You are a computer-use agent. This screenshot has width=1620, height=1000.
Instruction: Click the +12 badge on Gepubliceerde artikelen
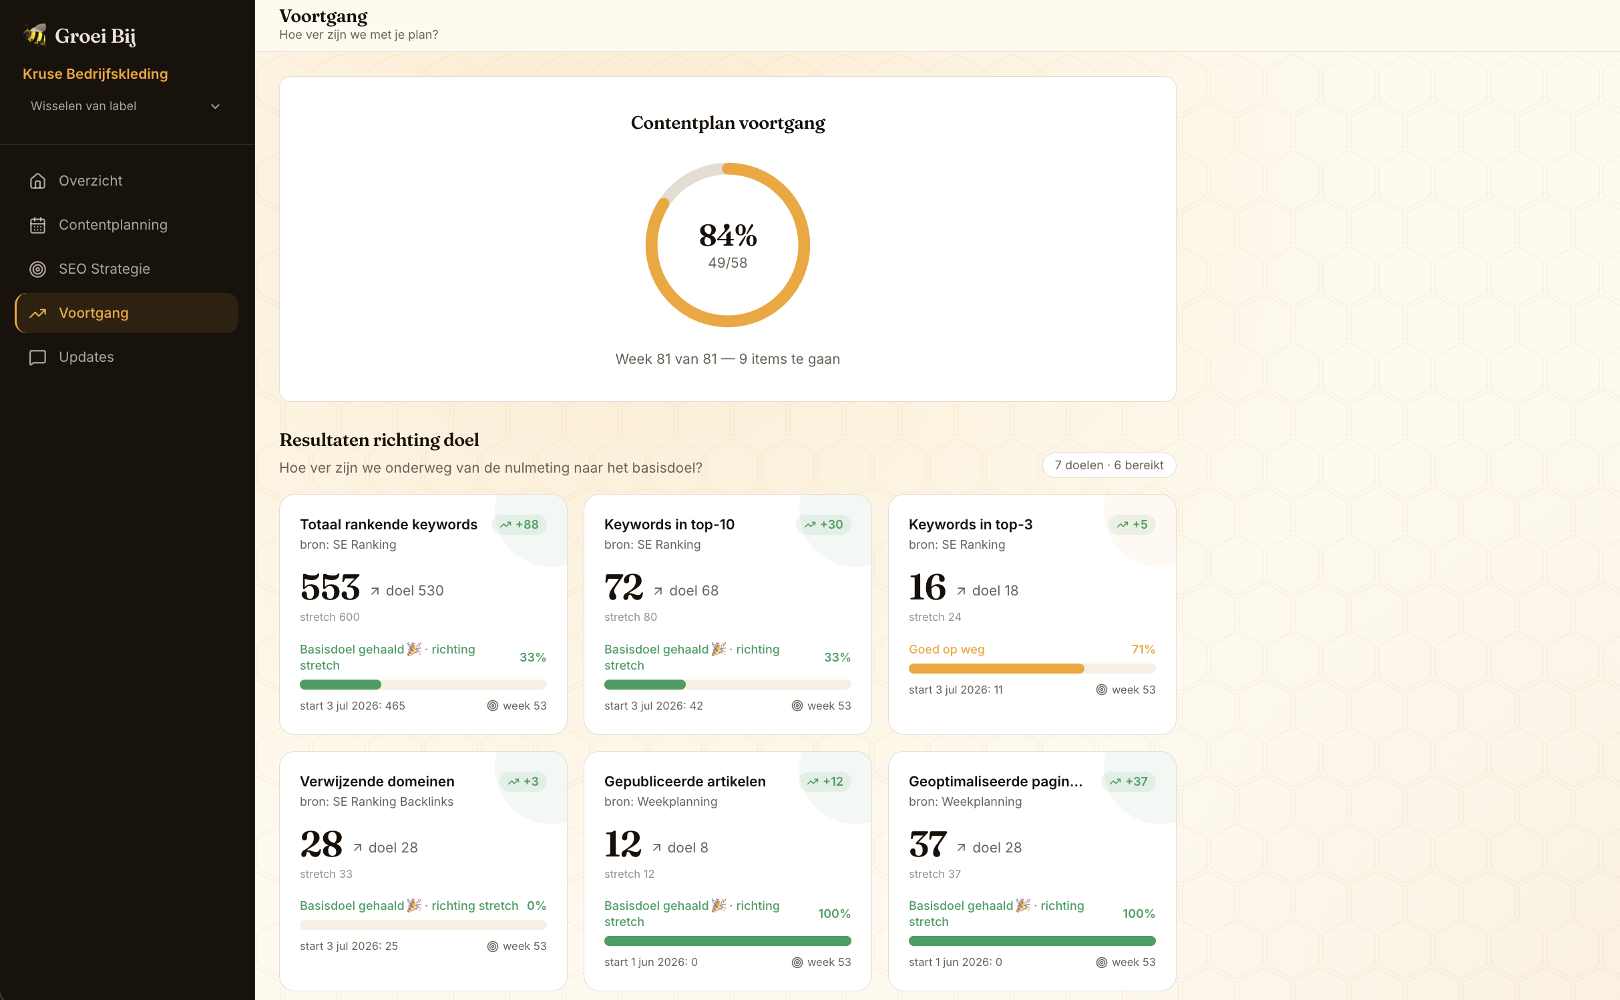click(x=825, y=782)
